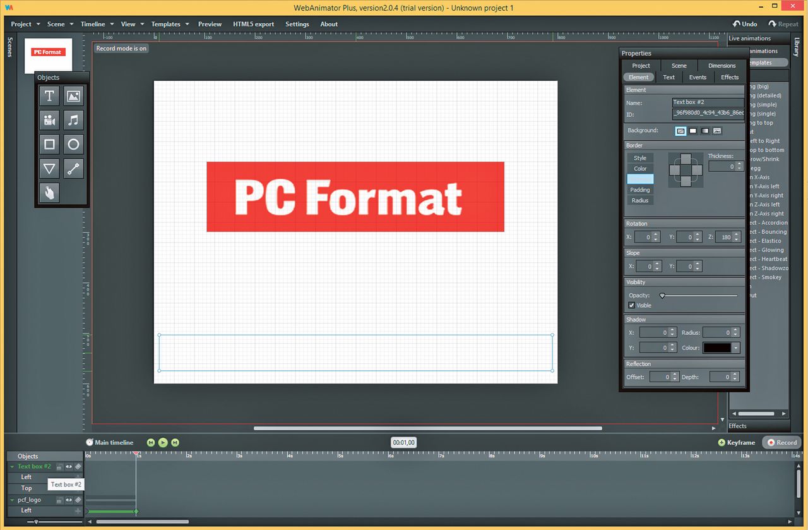This screenshot has height=530, width=808.
Task: Select left border side square
Action: [x=674, y=169]
